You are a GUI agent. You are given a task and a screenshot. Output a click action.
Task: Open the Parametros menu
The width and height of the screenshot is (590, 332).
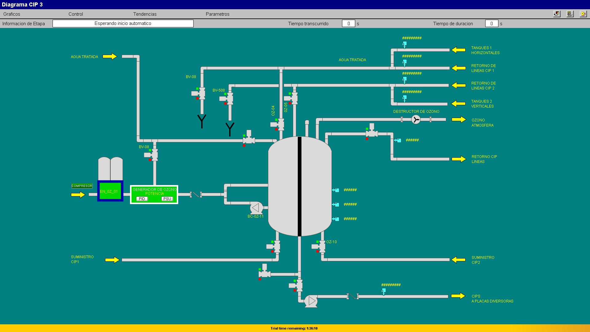coord(218,14)
